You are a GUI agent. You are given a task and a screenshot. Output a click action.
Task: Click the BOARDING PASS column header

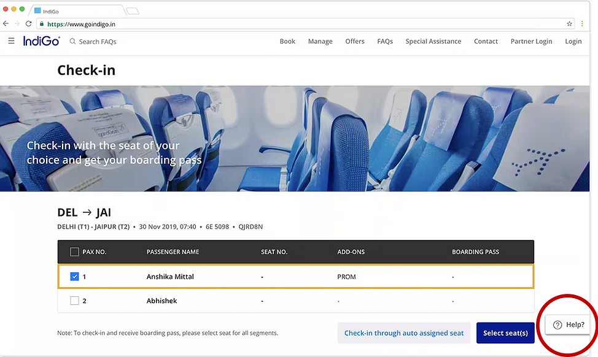point(476,252)
